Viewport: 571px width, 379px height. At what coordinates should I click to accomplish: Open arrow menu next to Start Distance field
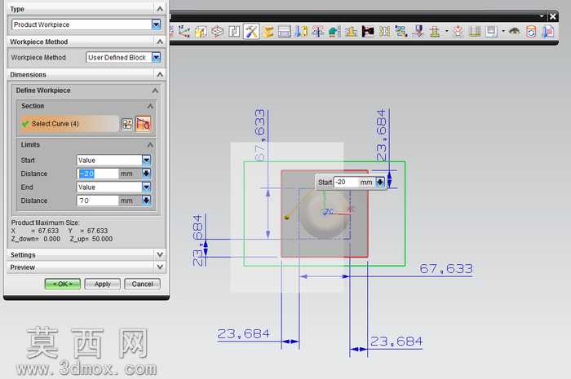pos(146,174)
